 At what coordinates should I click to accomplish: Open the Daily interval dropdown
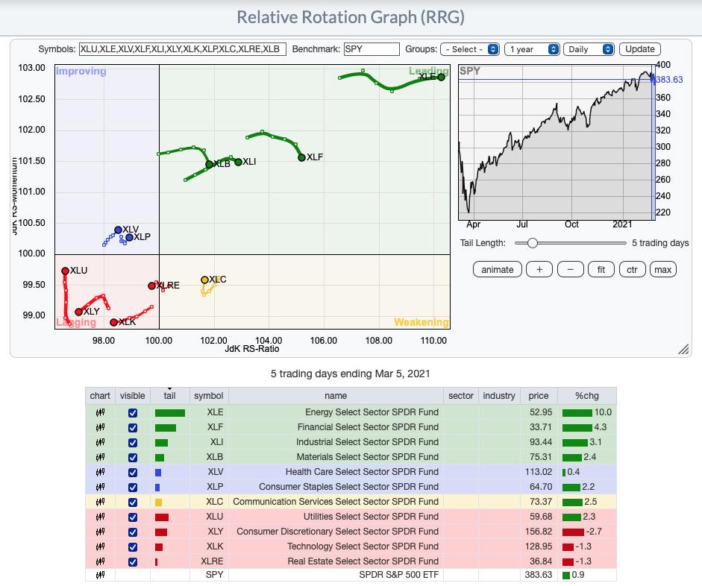(x=589, y=49)
